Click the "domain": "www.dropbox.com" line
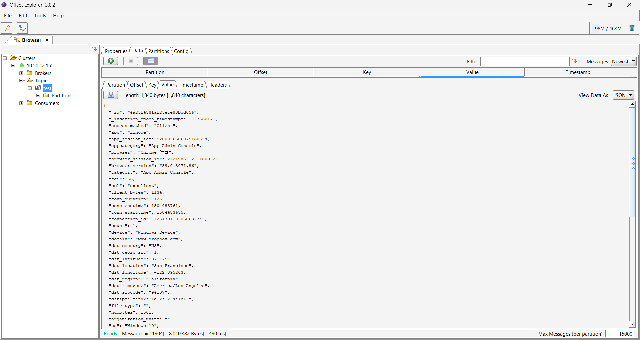The width and height of the screenshot is (640, 340). click(x=146, y=239)
